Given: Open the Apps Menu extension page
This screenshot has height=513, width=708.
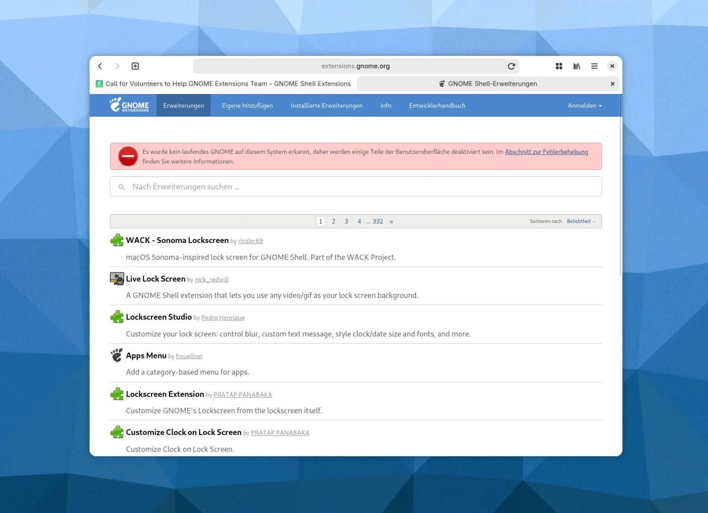Looking at the screenshot, I should tap(146, 355).
